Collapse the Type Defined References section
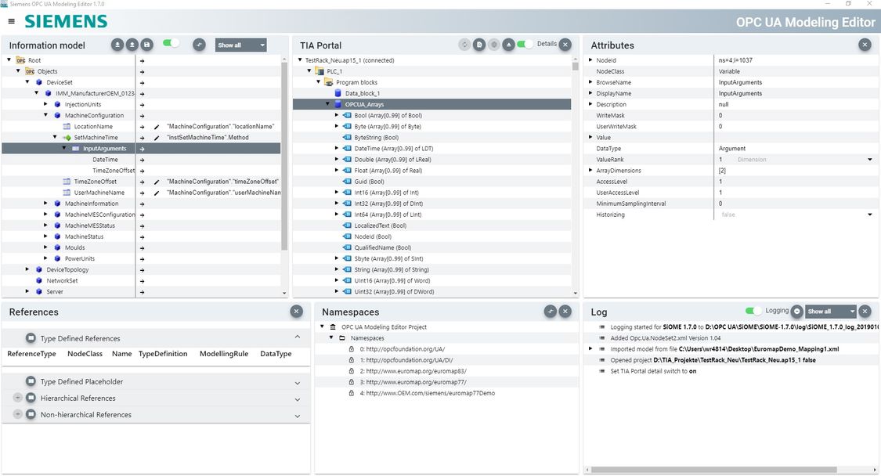 (298, 337)
